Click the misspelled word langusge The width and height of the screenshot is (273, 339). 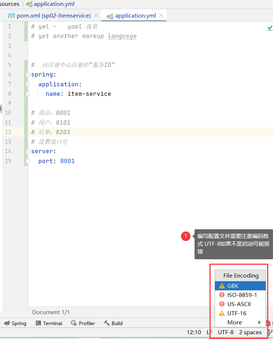[122, 36]
